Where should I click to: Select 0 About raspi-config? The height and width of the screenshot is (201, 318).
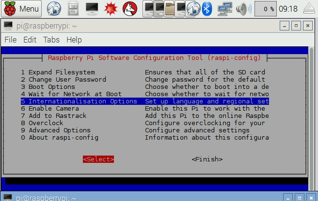tap(145, 138)
